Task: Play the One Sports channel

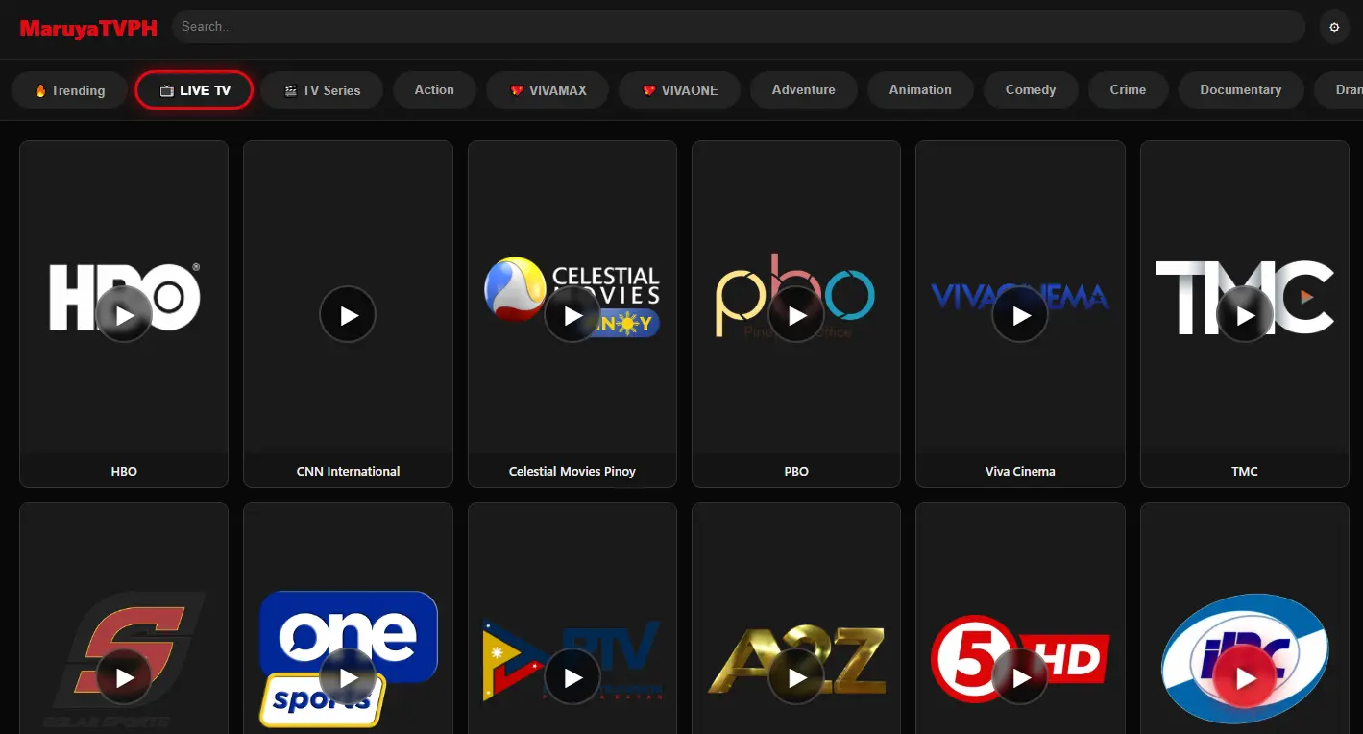Action: coord(348,677)
